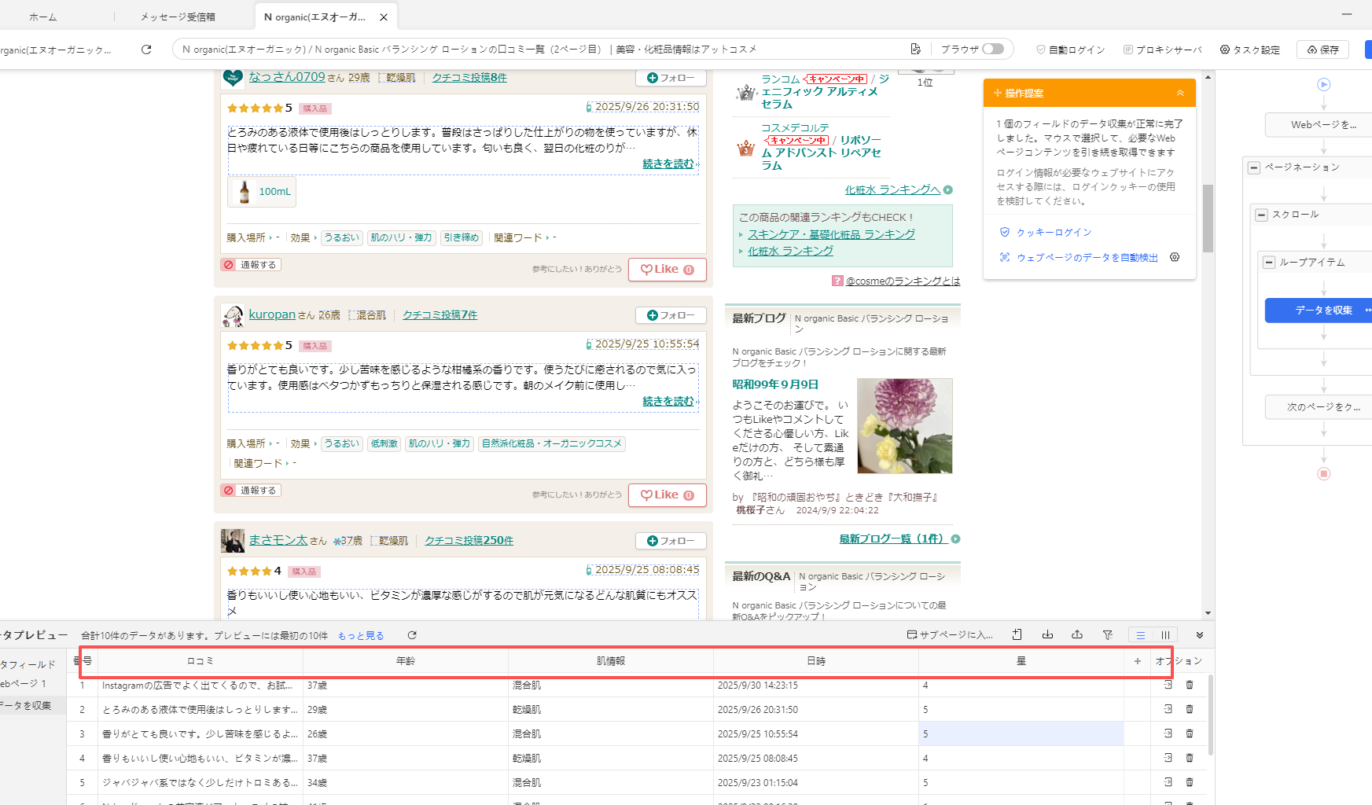Open 自動ログイン auto login settings
The image size is (1372, 805).
click(x=1071, y=50)
